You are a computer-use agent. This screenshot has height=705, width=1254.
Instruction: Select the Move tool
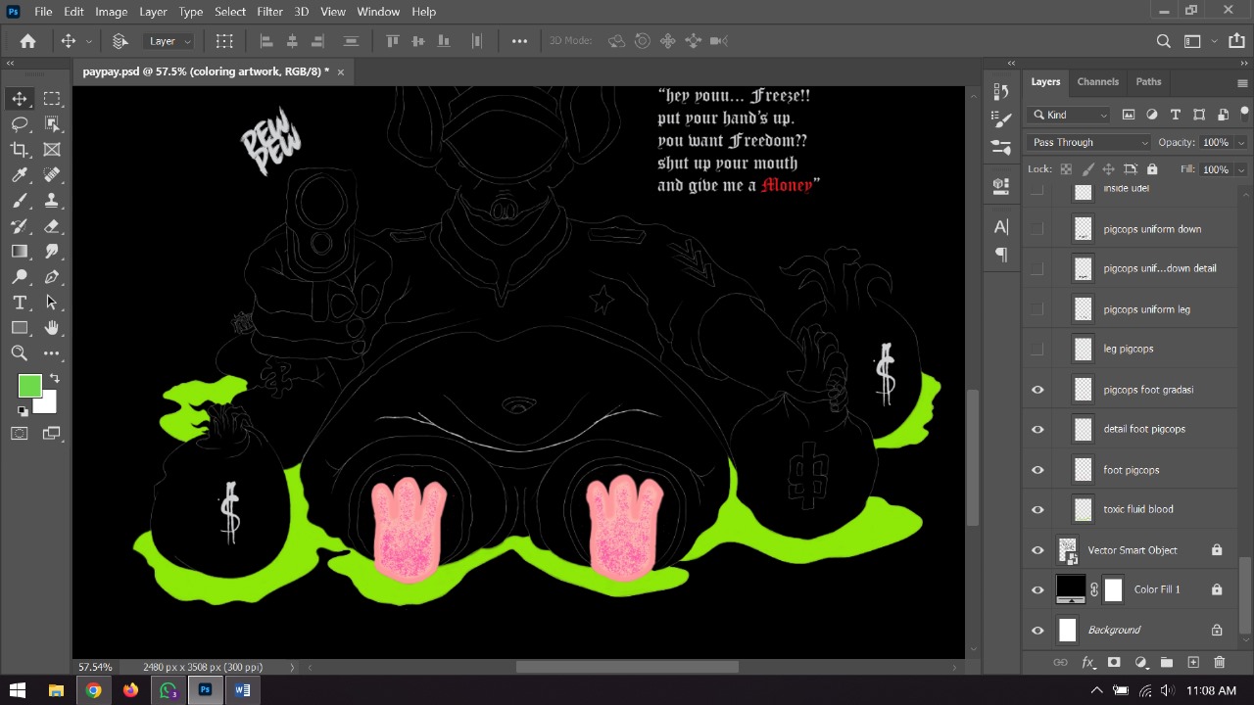click(20, 98)
